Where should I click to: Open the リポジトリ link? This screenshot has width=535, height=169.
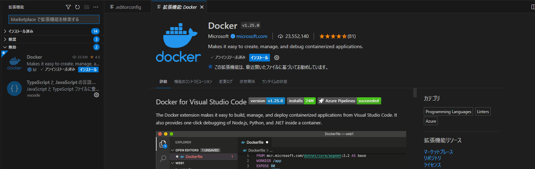[432, 158]
